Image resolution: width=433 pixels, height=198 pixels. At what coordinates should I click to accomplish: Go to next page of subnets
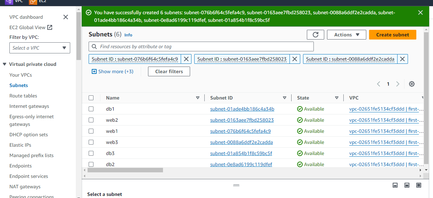pos(398,84)
